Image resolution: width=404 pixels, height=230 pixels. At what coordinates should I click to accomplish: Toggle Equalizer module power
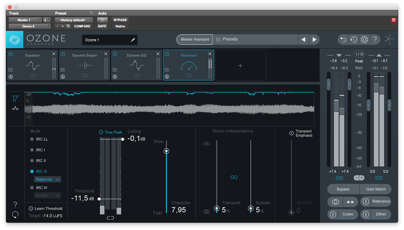click(x=11, y=54)
